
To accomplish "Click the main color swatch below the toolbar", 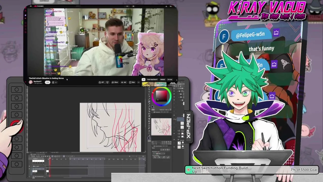I will click(149, 138).
